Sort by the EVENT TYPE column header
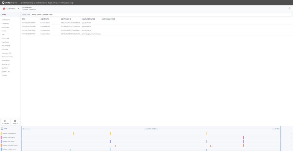 pos(44,19)
